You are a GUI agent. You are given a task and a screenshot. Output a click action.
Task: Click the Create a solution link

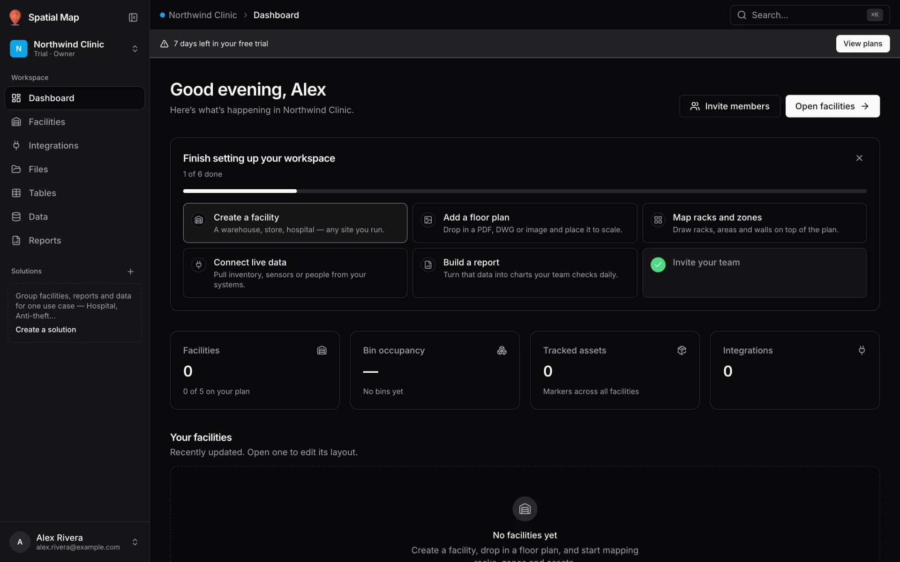[x=45, y=330]
